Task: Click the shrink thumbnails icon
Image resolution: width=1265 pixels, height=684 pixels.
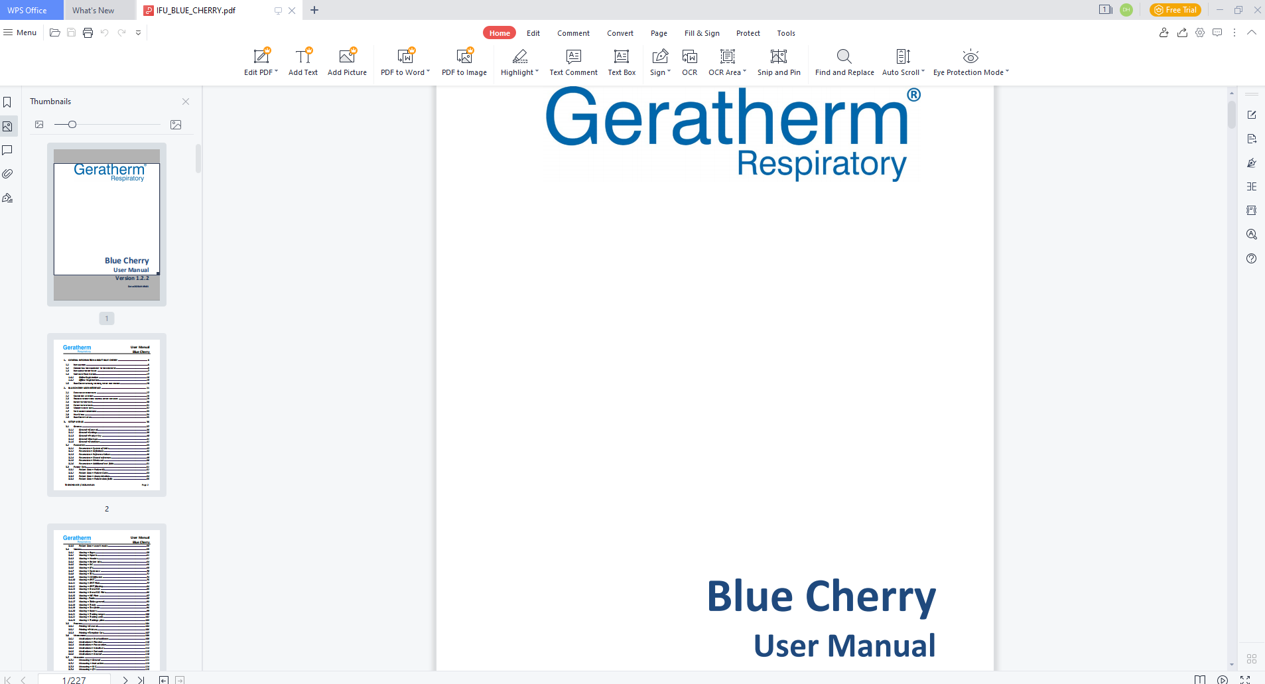Action: coord(39,125)
